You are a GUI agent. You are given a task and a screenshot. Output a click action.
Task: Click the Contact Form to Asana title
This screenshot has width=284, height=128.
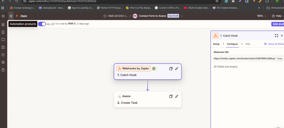153,16
